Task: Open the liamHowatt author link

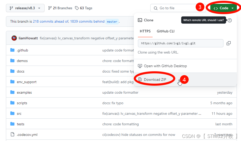Action: (28, 38)
